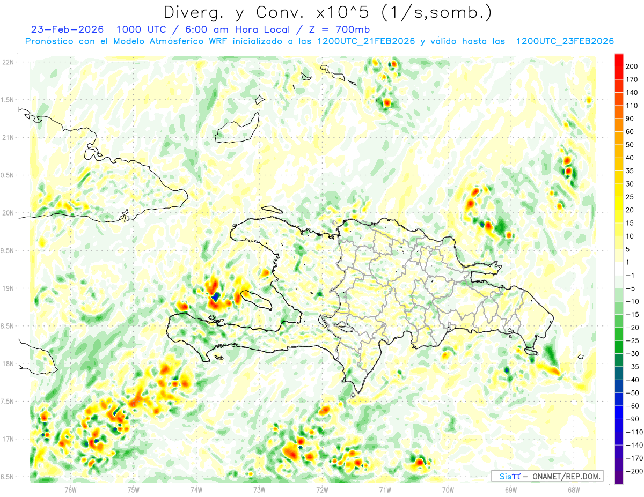Click the '70W' longitude label
This screenshot has height=497, width=644.
(448, 489)
